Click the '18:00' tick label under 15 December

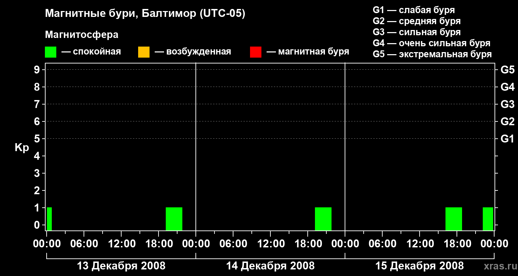(x=457, y=244)
